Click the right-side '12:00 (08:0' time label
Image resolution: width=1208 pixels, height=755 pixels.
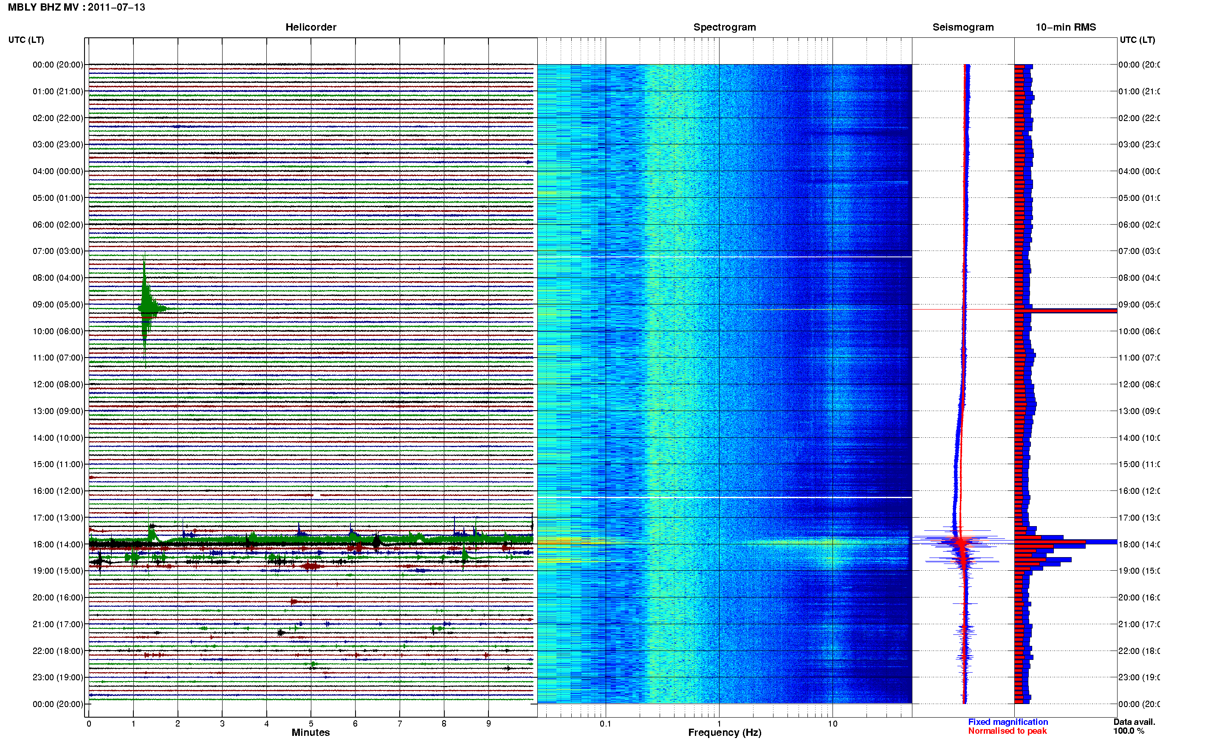pyautogui.click(x=1139, y=384)
